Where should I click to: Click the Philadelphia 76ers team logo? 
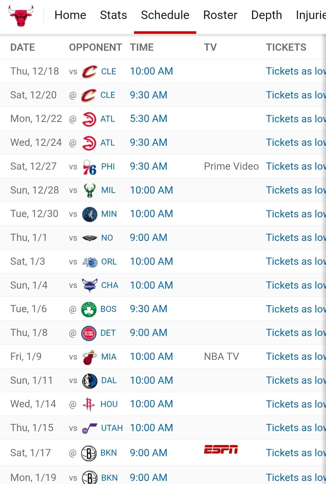pos(90,167)
